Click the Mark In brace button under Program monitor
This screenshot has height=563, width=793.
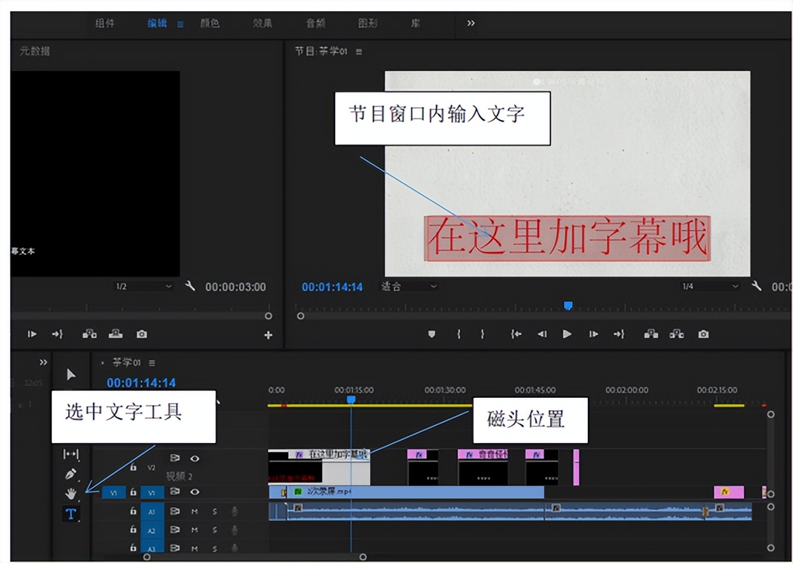point(458,334)
